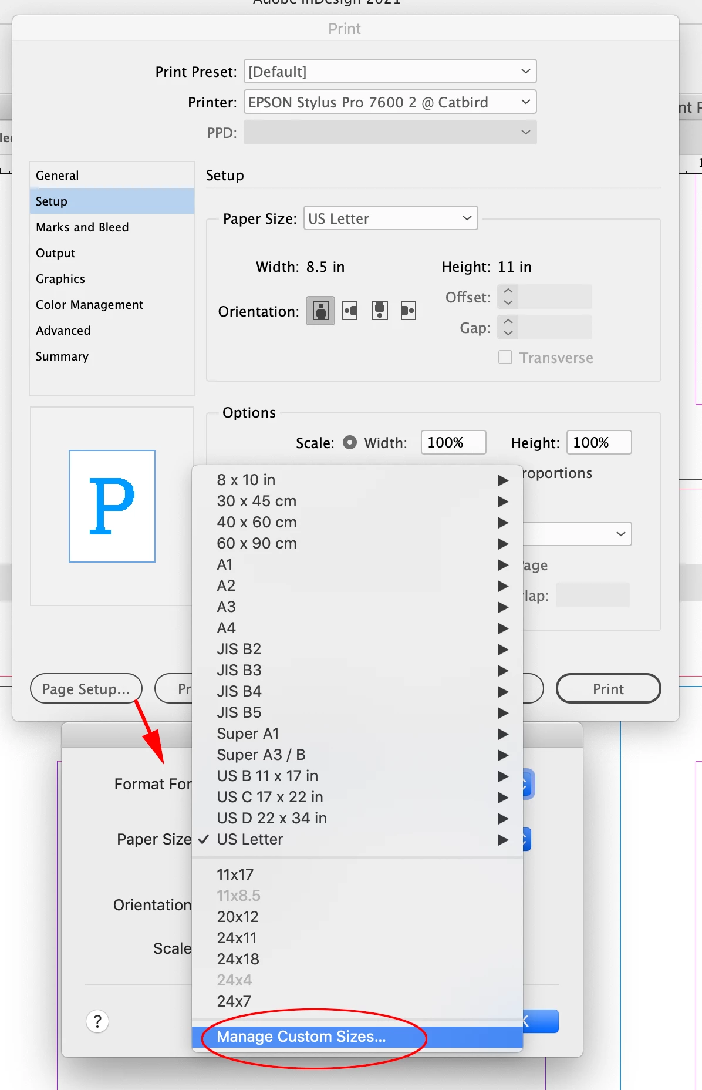Open Marks and Bleed section

[x=112, y=227]
